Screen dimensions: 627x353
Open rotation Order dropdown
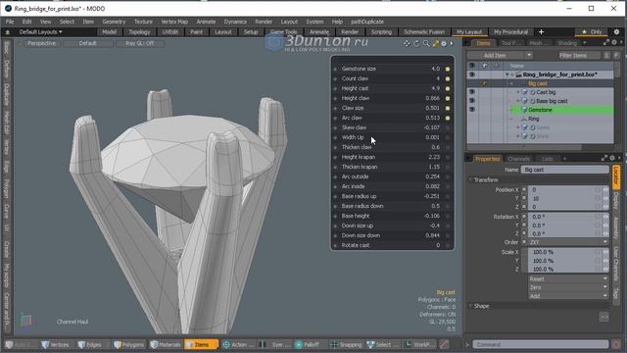click(x=568, y=242)
